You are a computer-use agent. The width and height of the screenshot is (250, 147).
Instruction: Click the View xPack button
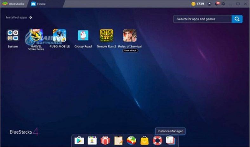(130, 50)
